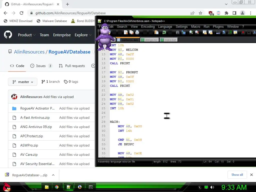This screenshot has width=256, height=192.
Task: Click the RogueAVDatabase repository link
Action: [69, 52]
